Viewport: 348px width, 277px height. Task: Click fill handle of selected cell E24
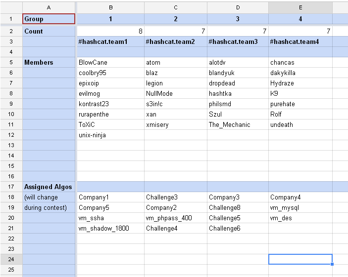[332, 264]
